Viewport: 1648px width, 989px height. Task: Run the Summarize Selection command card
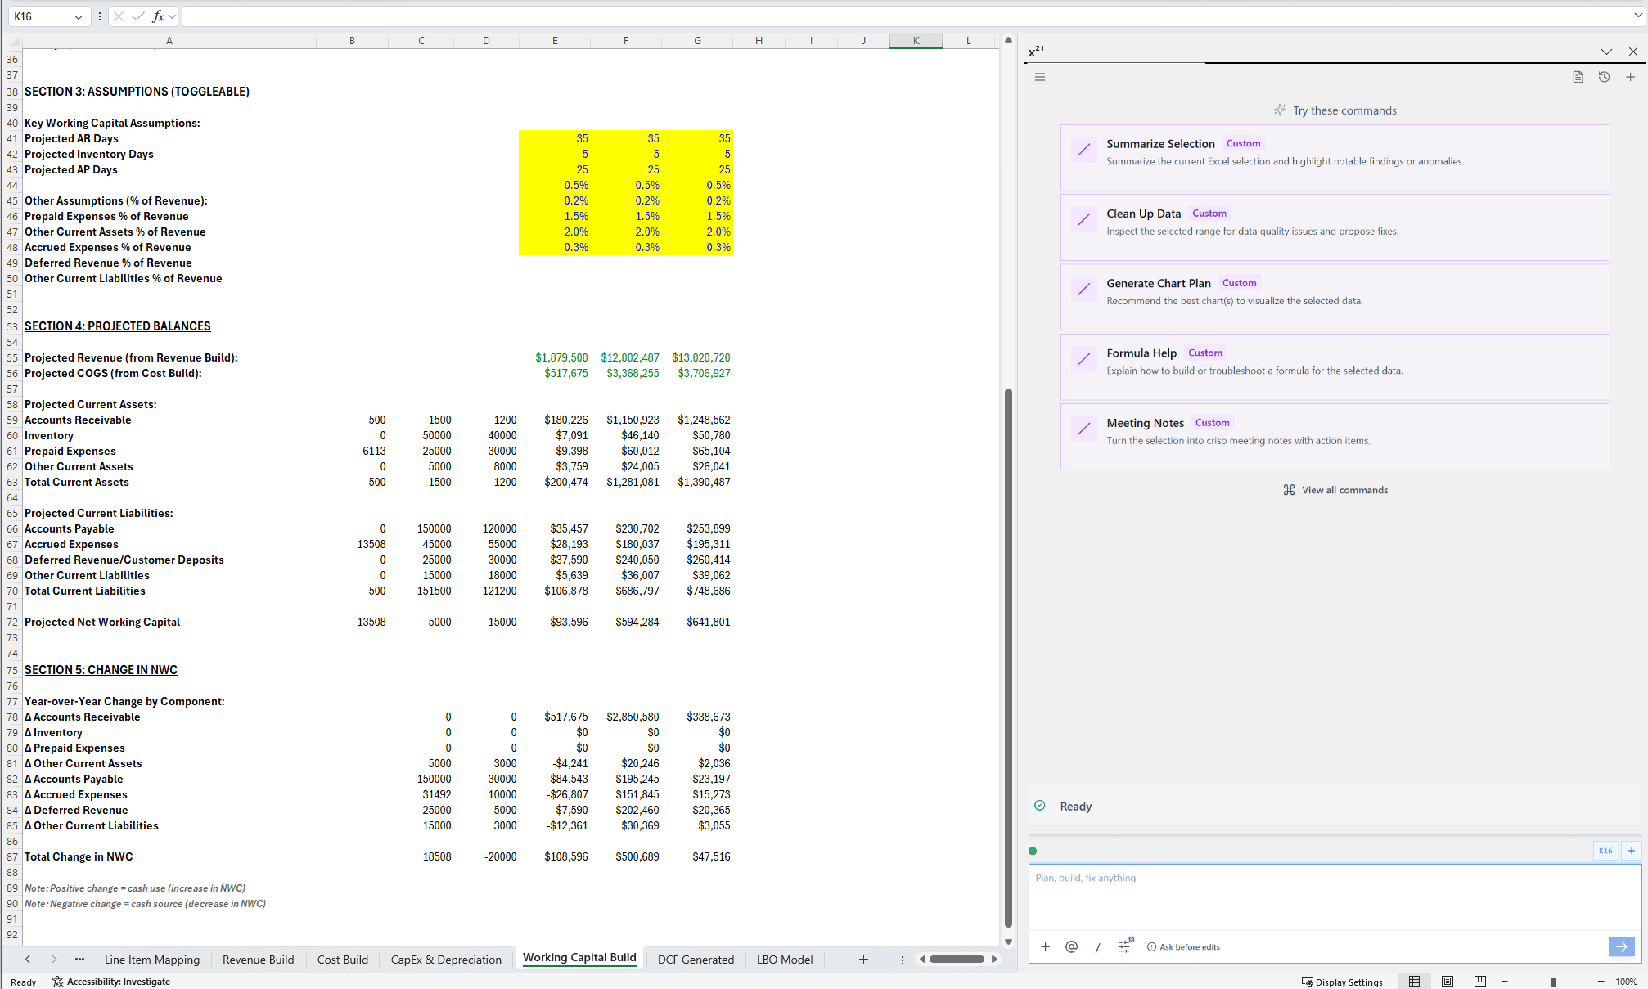tap(1335, 157)
